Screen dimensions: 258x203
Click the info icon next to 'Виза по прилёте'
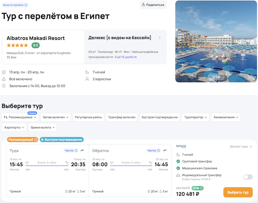(26, 5)
